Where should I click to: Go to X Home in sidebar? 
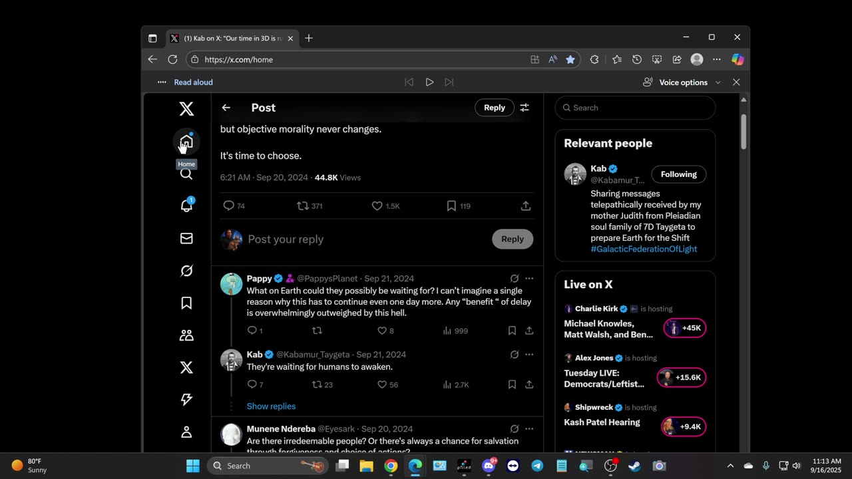click(x=186, y=142)
